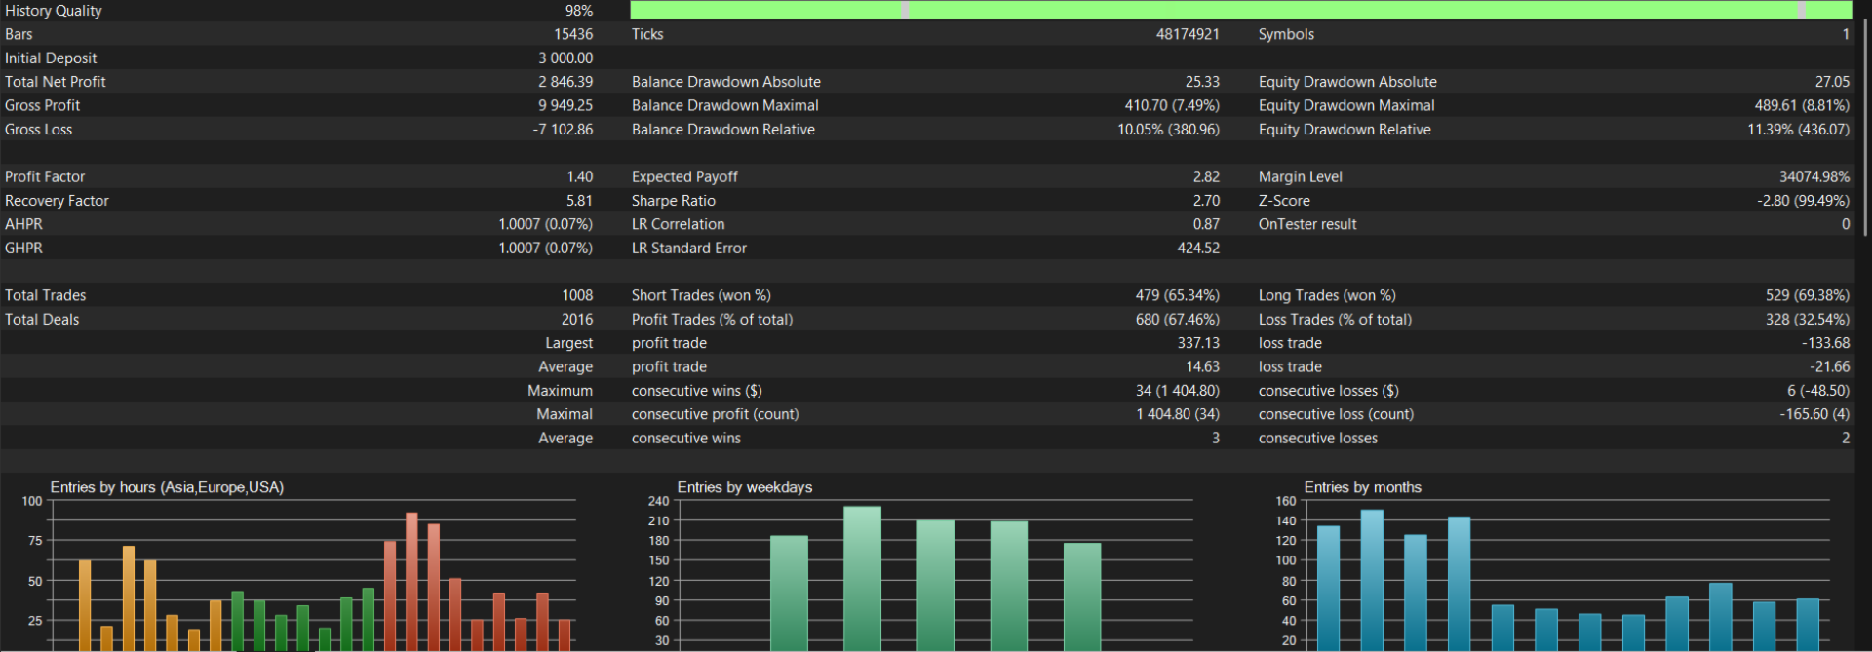Click average loss trade value -21.66
Viewport: 1872px width, 652px height.
(x=1829, y=366)
